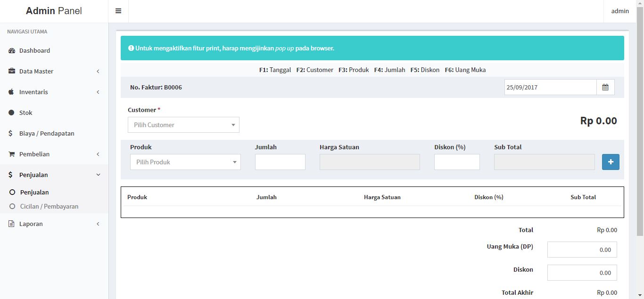The image size is (644, 299).
Task: Click the blue plus add-product button
Action: pyautogui.click(x=611, y=162)
